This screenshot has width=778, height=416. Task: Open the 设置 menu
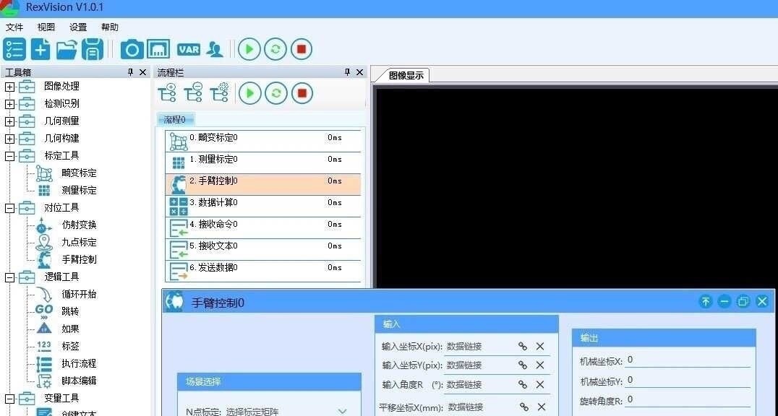(77, 27)
